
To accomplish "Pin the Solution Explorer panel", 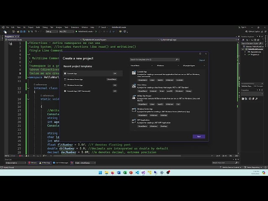I will point(260,36).
